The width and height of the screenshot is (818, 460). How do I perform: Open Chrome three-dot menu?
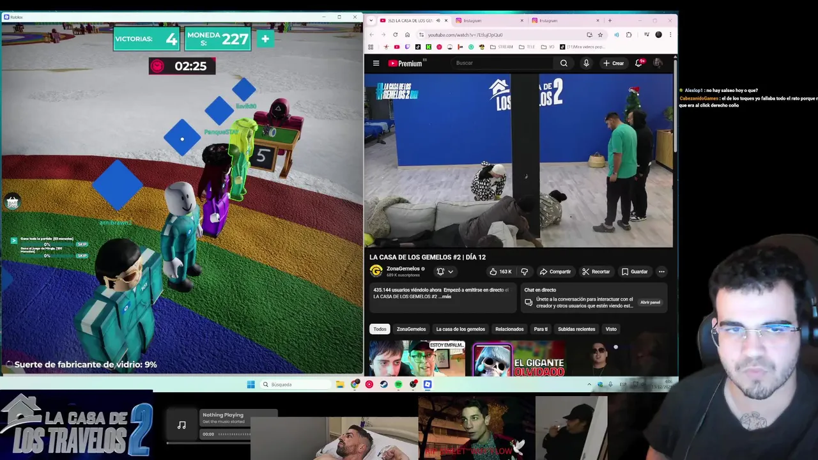point(670,34)
